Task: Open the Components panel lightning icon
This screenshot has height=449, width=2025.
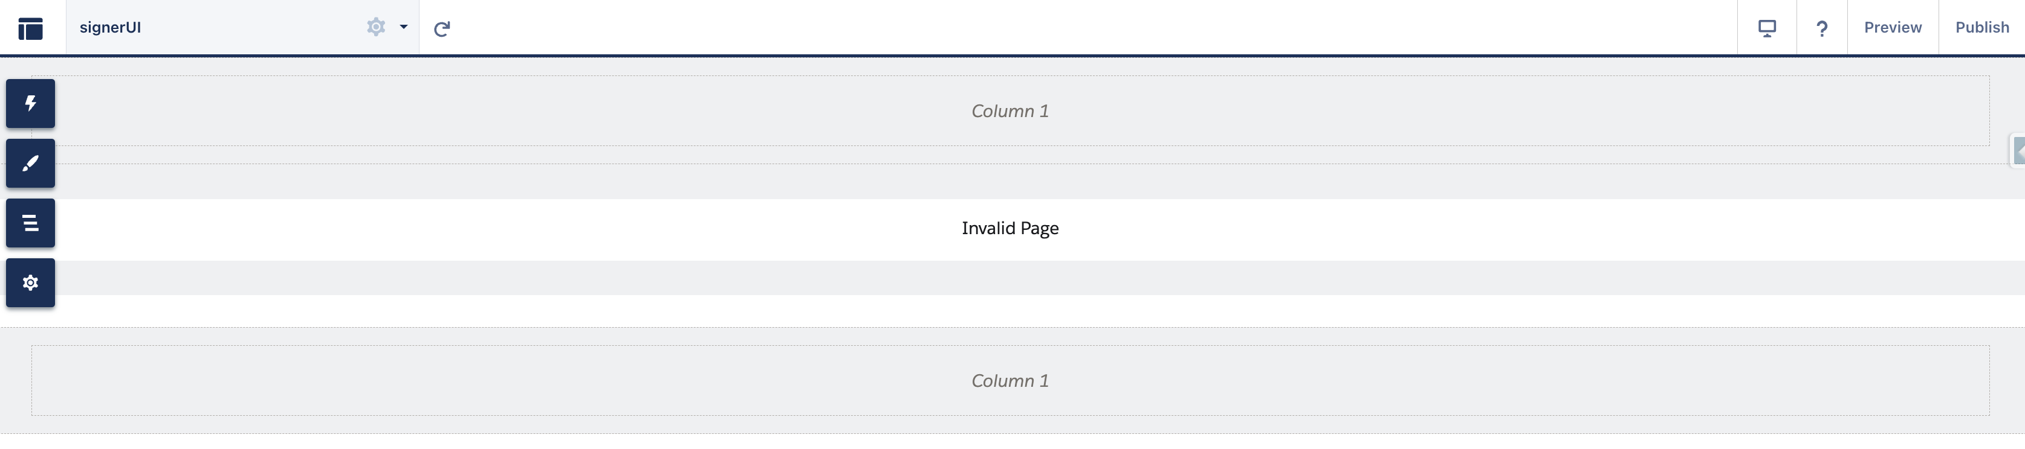Action: (31, 103)
